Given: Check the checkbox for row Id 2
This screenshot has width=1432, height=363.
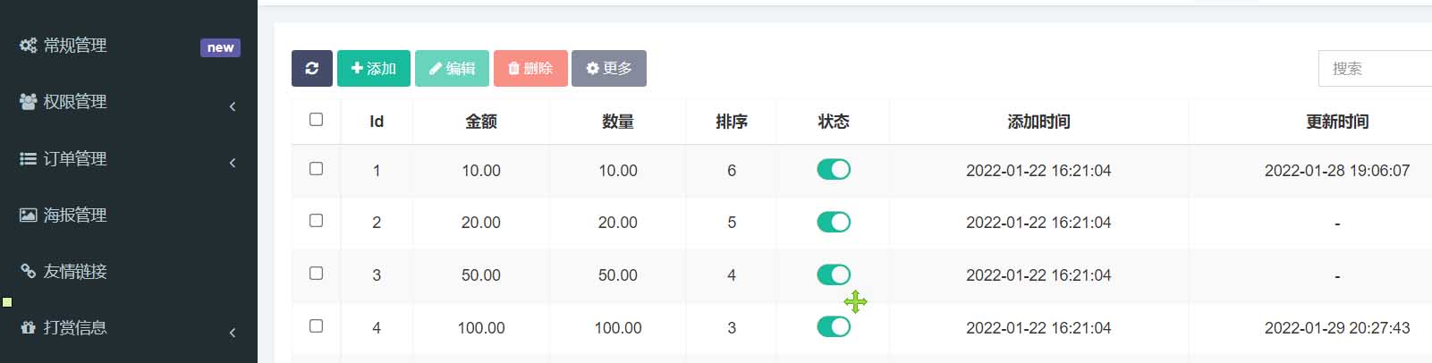Looking at the screenshot, I should [x=316, y=220].
